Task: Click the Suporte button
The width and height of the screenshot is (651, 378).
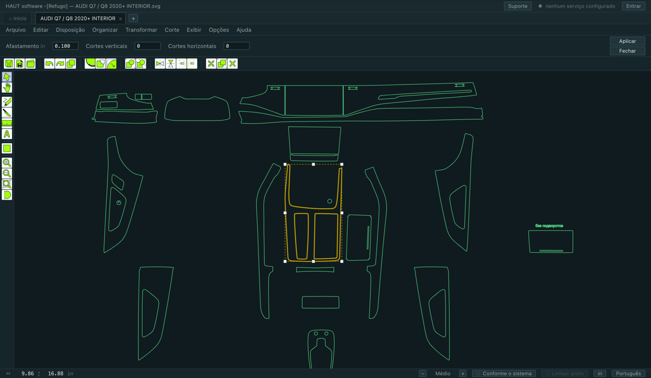Action: click(x=518, y=6)
